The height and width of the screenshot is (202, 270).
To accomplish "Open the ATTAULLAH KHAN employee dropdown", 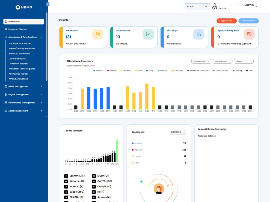I will (201, 61).
